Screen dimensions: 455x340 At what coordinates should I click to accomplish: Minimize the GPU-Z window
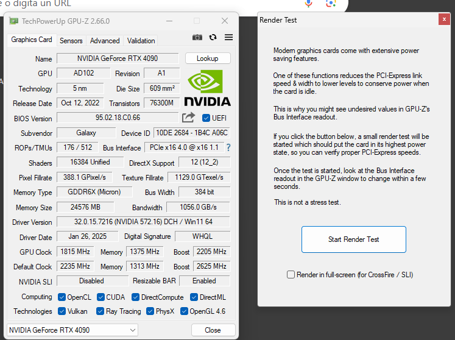coord(169,21)
